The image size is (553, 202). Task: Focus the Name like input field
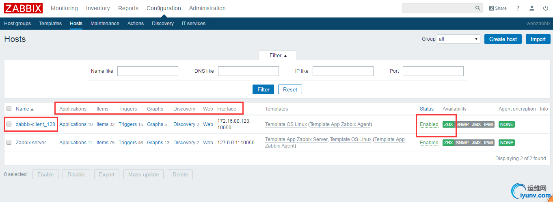[x=148, y=71]
